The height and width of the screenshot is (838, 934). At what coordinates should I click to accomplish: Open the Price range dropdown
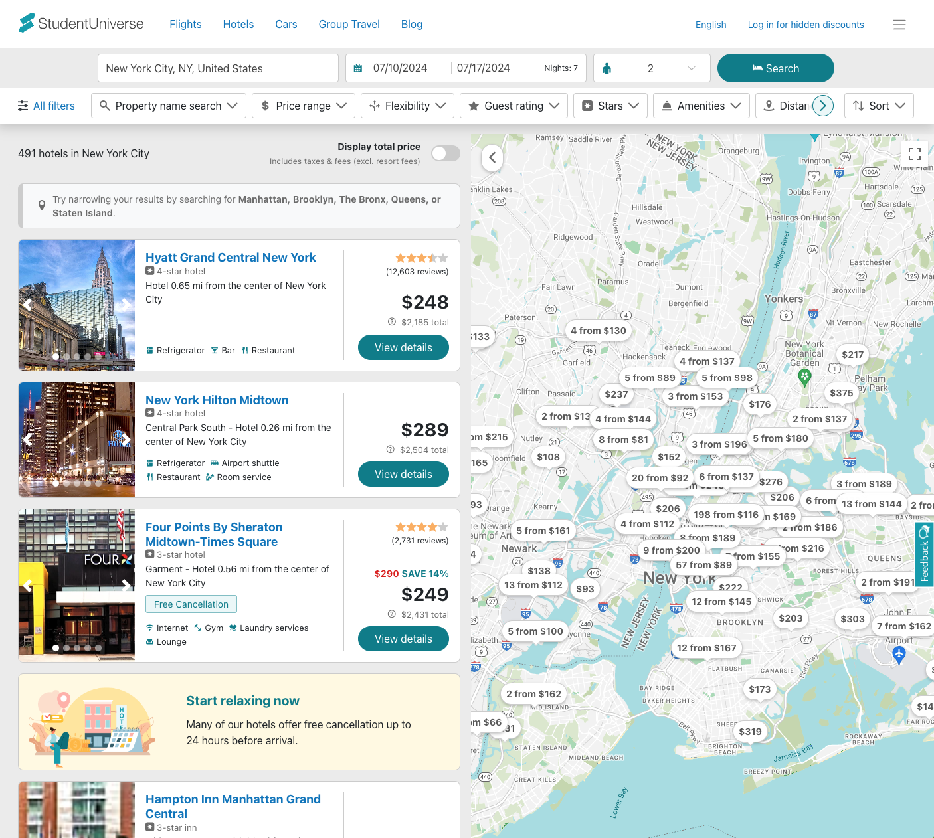(x=304, y=106)
